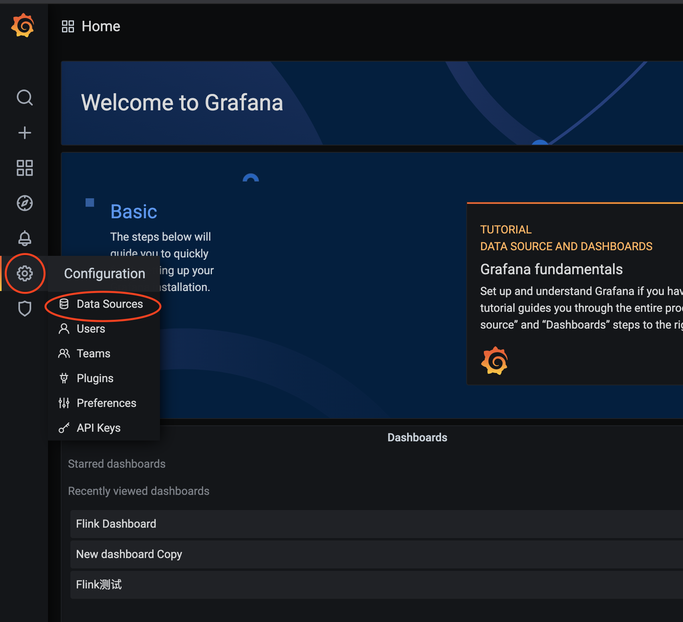Click the Starred dashboards heading
683x622 pixels.
117,464
